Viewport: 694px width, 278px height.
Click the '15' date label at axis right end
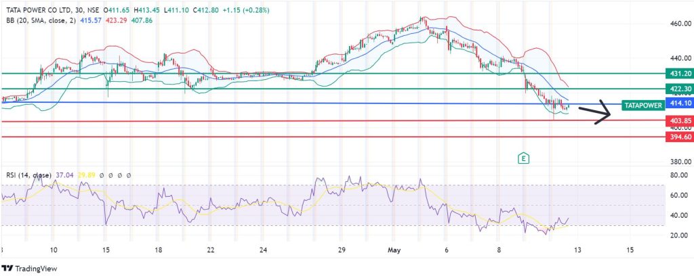pos(630,250)
